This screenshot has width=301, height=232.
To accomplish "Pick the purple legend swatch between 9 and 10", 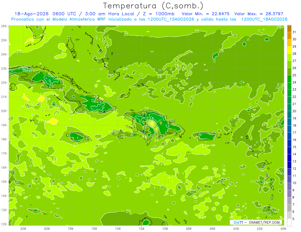I will click(289, 186).
